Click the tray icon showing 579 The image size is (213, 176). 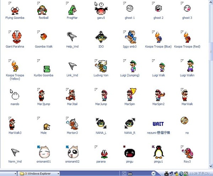(x=186, y=174)
